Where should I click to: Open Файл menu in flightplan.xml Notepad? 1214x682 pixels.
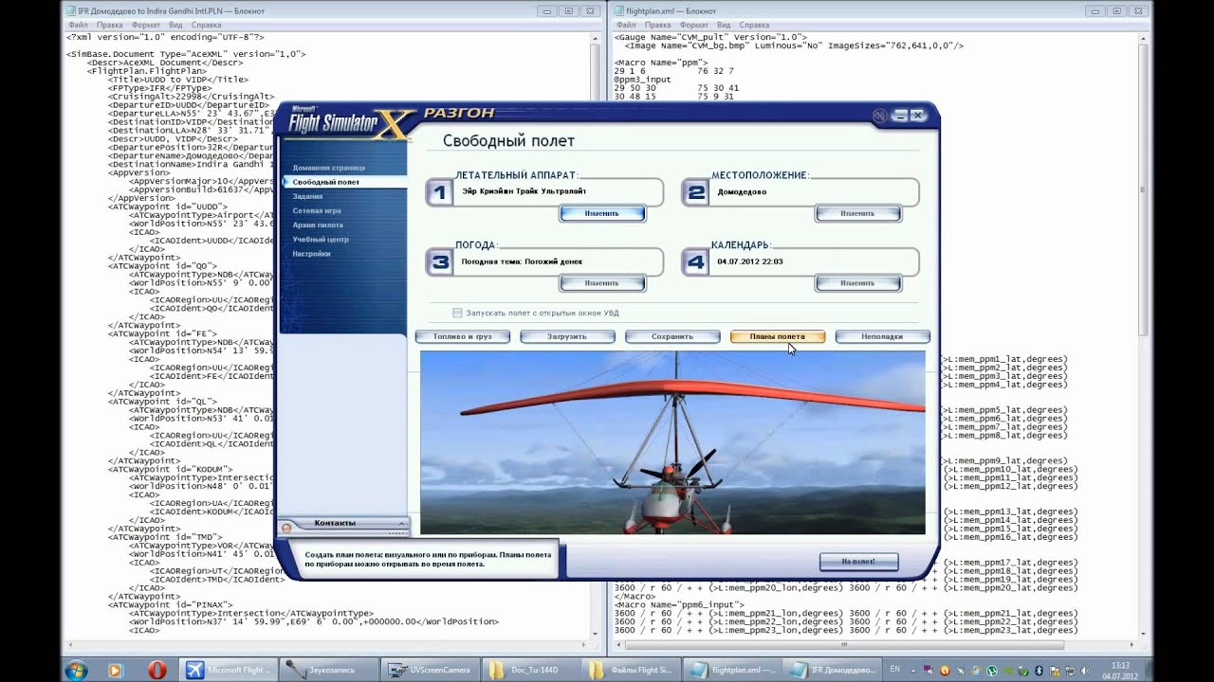626,25
